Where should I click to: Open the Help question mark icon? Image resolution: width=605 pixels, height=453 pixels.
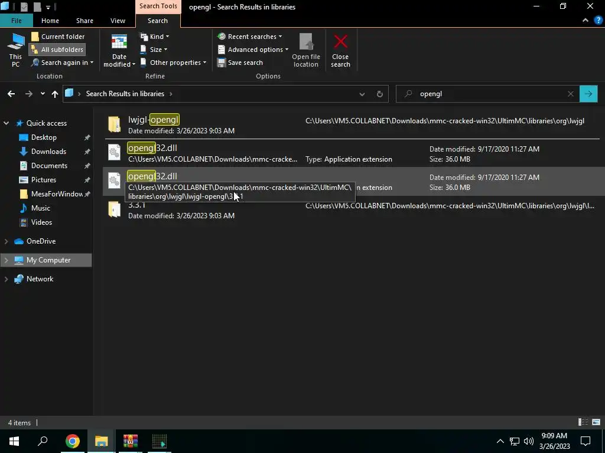599,21
